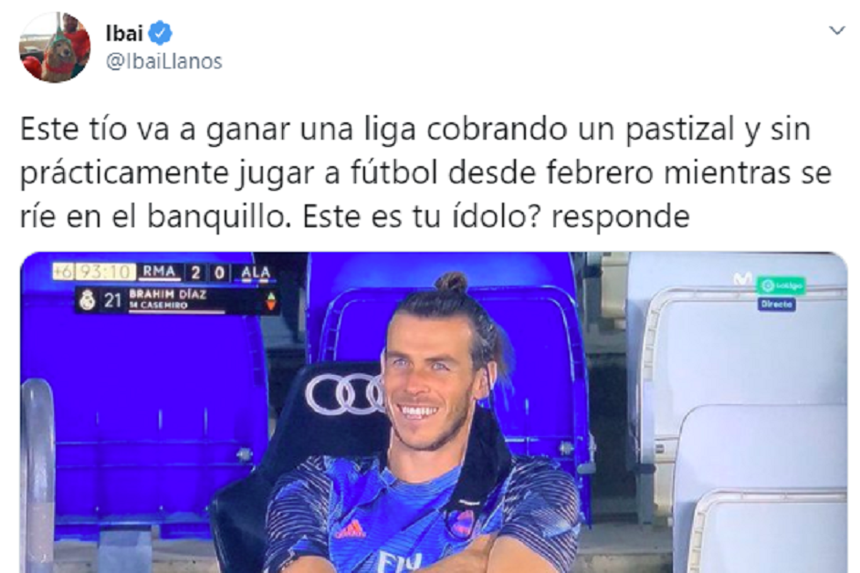Click the Real Madrid crest in the scoreboard
Image resolution: width=860 pixels, height=573 pixels.
(x=88, y=300)
